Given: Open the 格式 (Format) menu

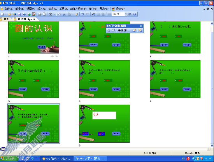Looking at the screenshot, I should pos(53,9).
